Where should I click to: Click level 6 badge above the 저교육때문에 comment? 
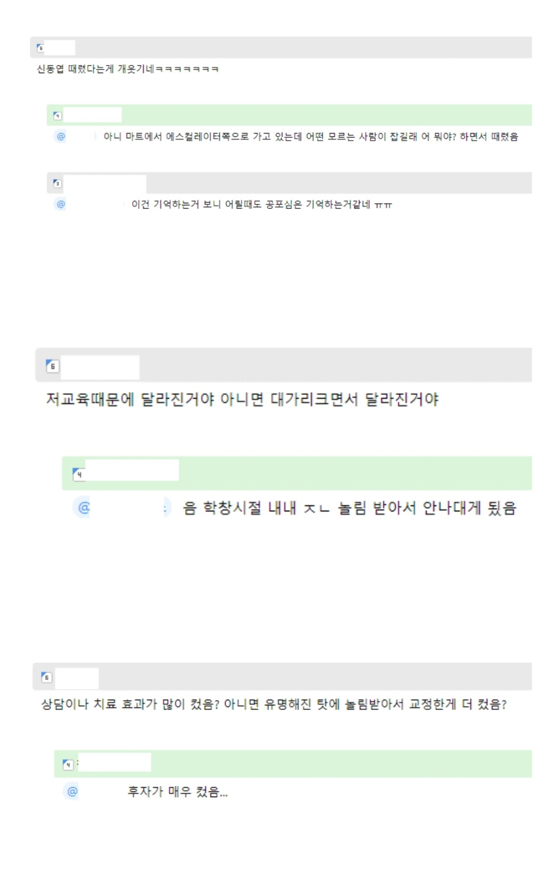tap(52, 366)
